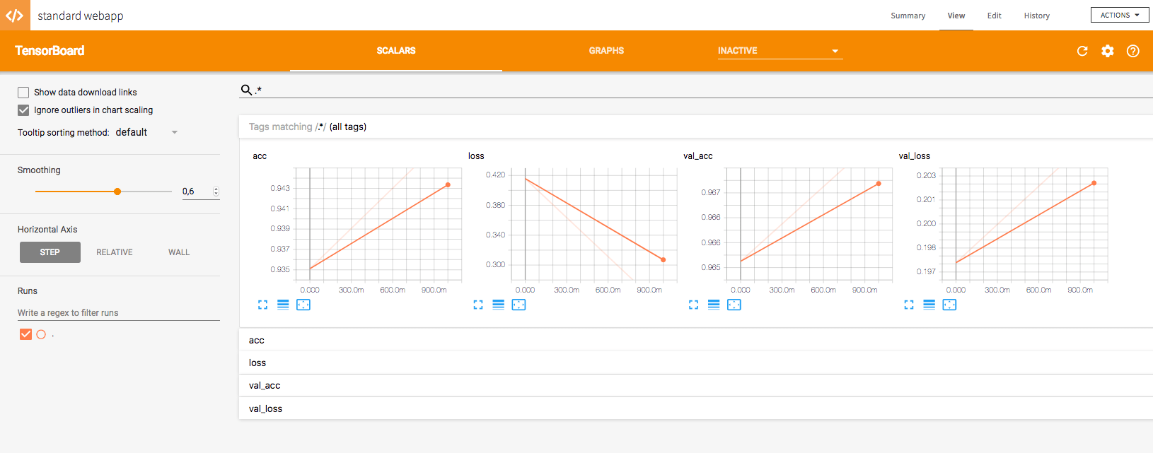Focus the tag filter regex search field

pyautogui.click(x=703, y=90)
